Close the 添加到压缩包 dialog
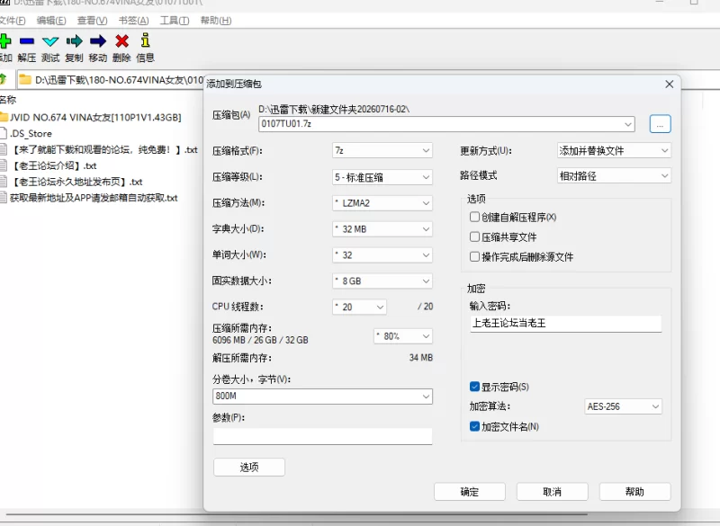 click(669, 85)
